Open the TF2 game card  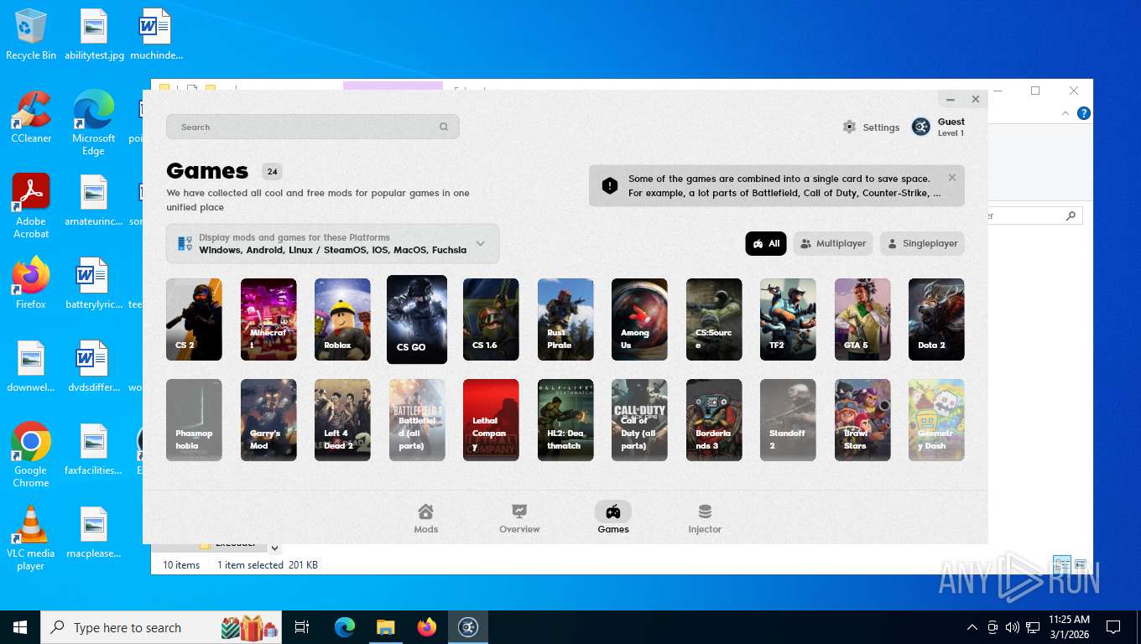(x=788, y=319)
